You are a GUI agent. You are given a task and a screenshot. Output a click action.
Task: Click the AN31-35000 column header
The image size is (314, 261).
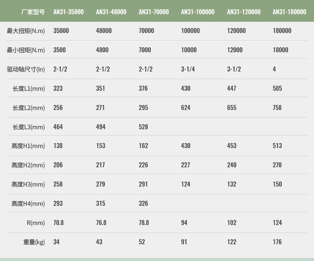pos(68,12)
